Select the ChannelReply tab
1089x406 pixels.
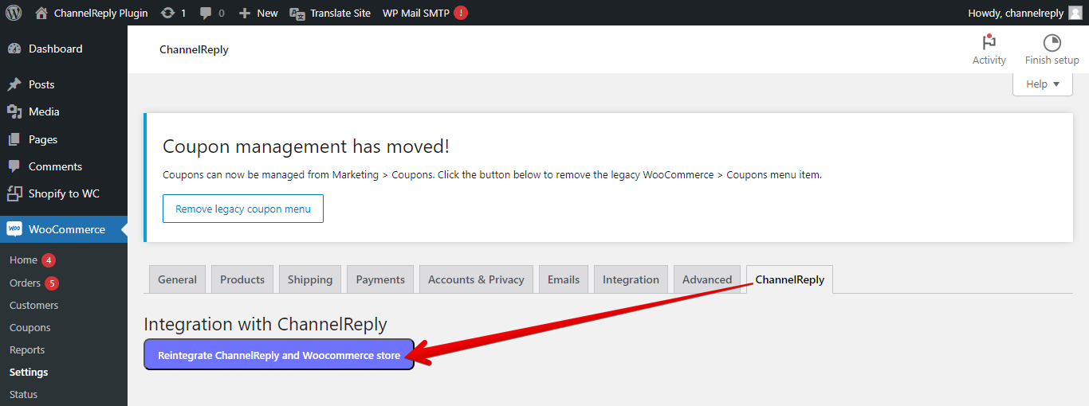pyautogui.click(x=790, y=279)
